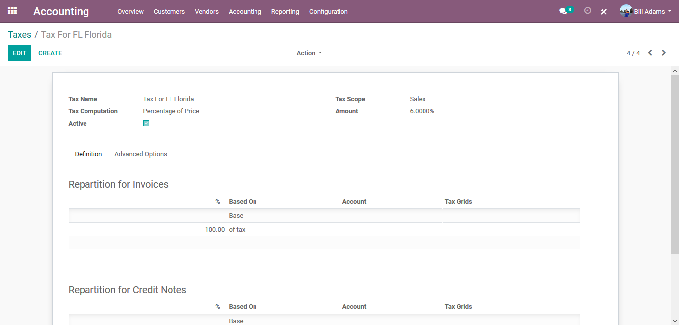Open the apps grid menu icon
This screenshot has width=679, height=325.
[x=12, y=11]
